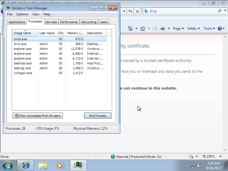
Task: Click the muted volume tray icon
Action: [199, 166]
